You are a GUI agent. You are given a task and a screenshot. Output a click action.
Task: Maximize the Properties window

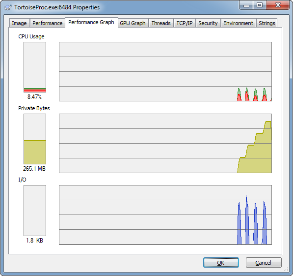[x=260, y=5]
